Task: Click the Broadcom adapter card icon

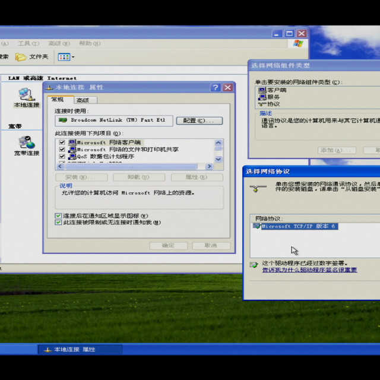Action: tap(63, 120)
